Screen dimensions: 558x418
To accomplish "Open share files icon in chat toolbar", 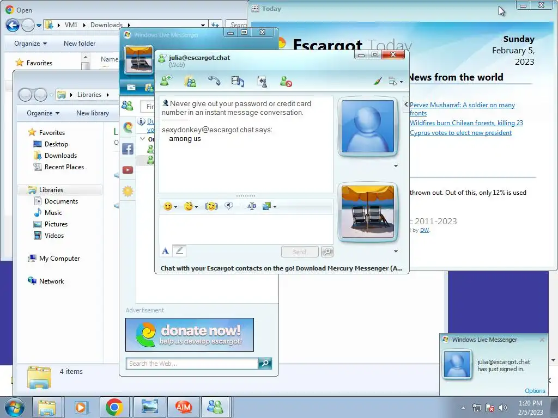I will tap(190, 81).
